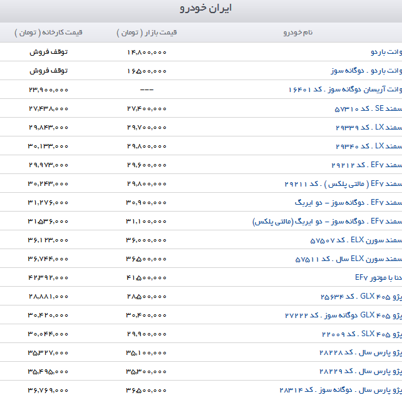Click the --- market price of وانت آریسان
This screenshot has height=395, width=402.
click(x=147, y=90)
